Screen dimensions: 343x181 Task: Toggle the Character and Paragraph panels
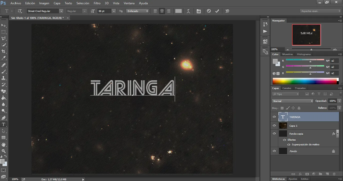[x=199, y=11]
